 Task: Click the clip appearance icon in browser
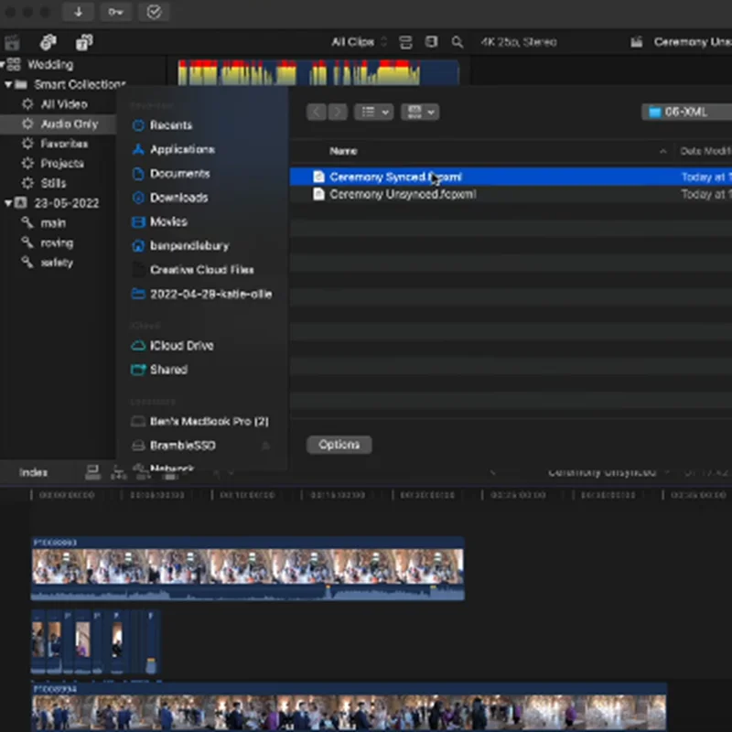405,42
